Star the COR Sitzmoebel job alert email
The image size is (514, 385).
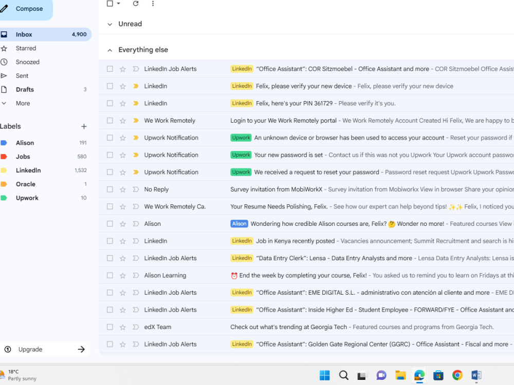click(123, 69)
